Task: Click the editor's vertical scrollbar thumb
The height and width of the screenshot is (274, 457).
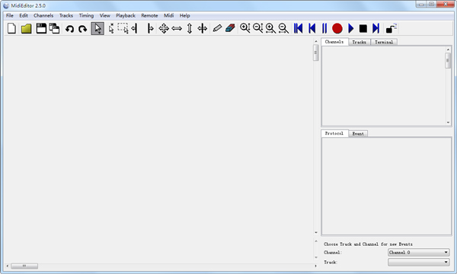Action: 315,53
